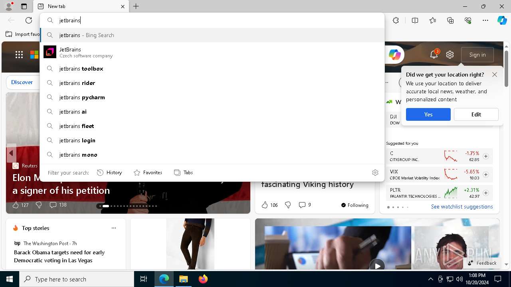Open the page Copilot logo button

394,55
